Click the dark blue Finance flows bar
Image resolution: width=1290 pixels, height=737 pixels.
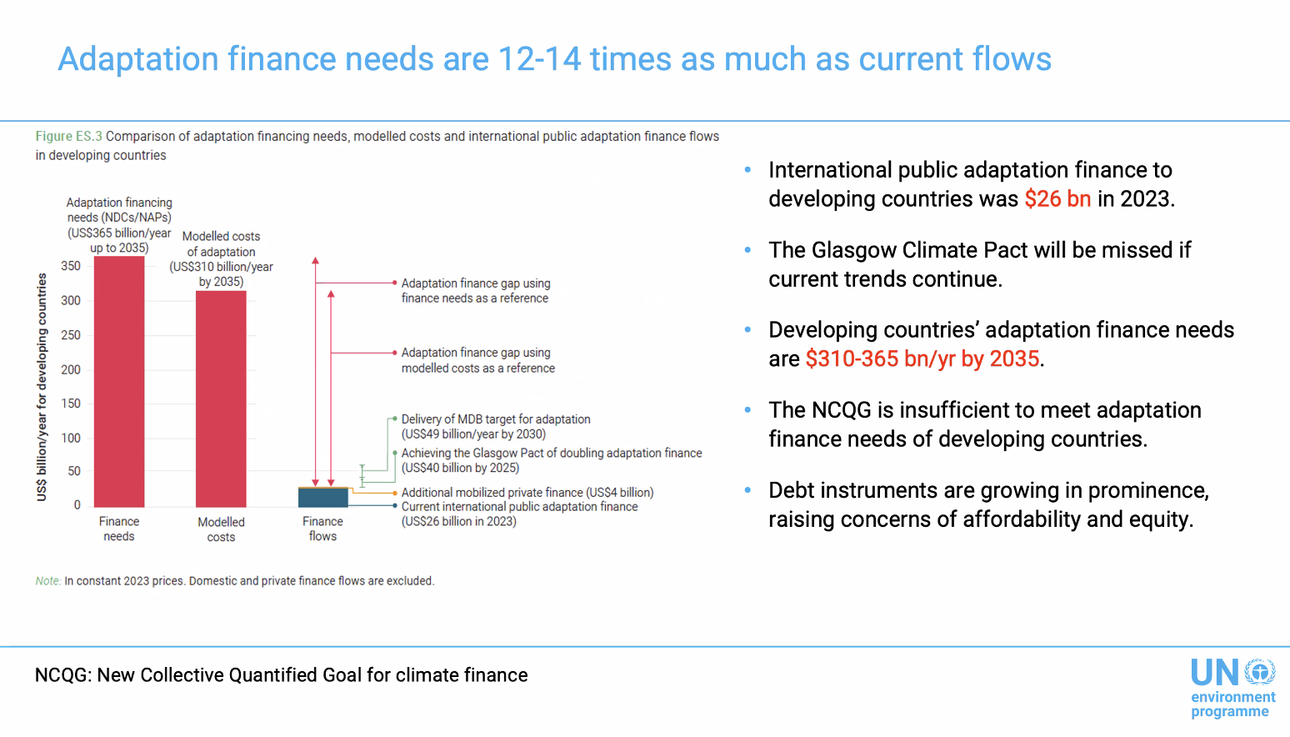pyautogui.click(x=322, y=498)
